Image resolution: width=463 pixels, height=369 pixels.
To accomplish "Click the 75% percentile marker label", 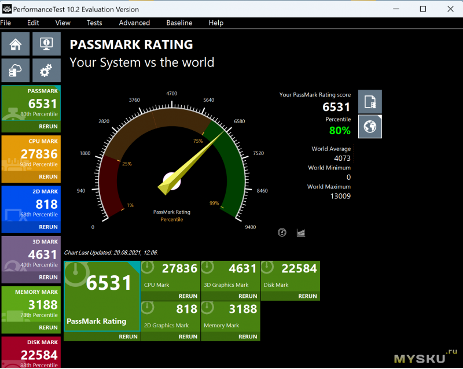I will (198, 141).
